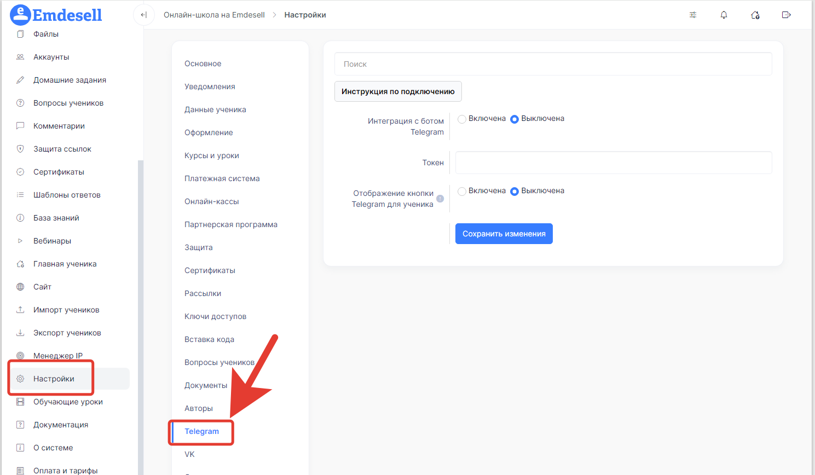The height and width of the screenshot is (475, 815).
Task: Click the Вопросы учеников question icon
Action: [20, 103]
